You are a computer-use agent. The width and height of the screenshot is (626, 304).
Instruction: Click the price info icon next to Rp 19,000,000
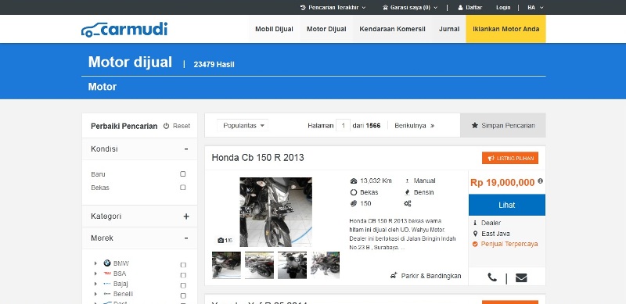point(540,181)
